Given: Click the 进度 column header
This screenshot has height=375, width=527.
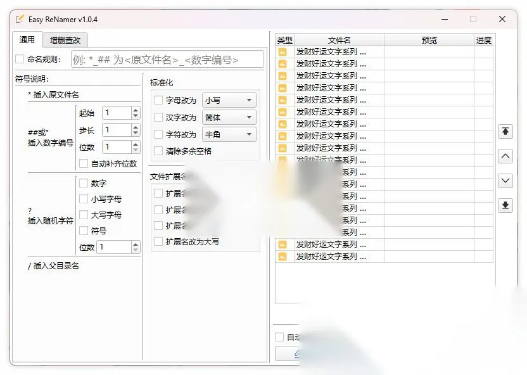Looking at the screenshot, I should 484,41.
